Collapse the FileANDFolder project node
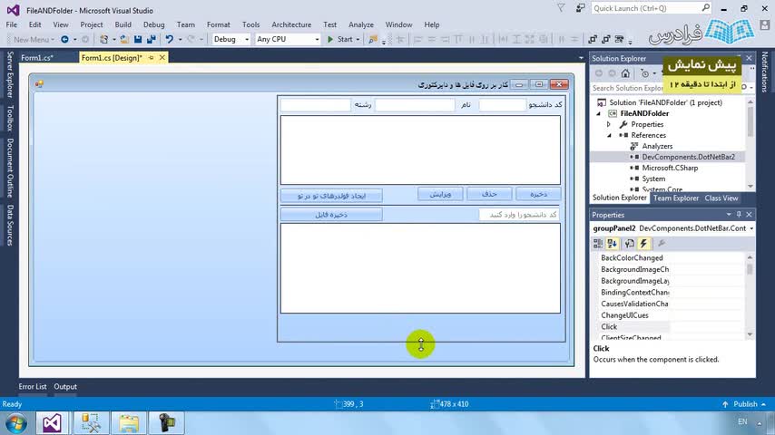 (x=599, y=113)
